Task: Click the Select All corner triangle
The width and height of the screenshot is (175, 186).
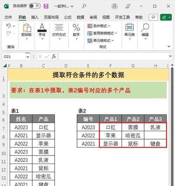Action: [5, 65]
